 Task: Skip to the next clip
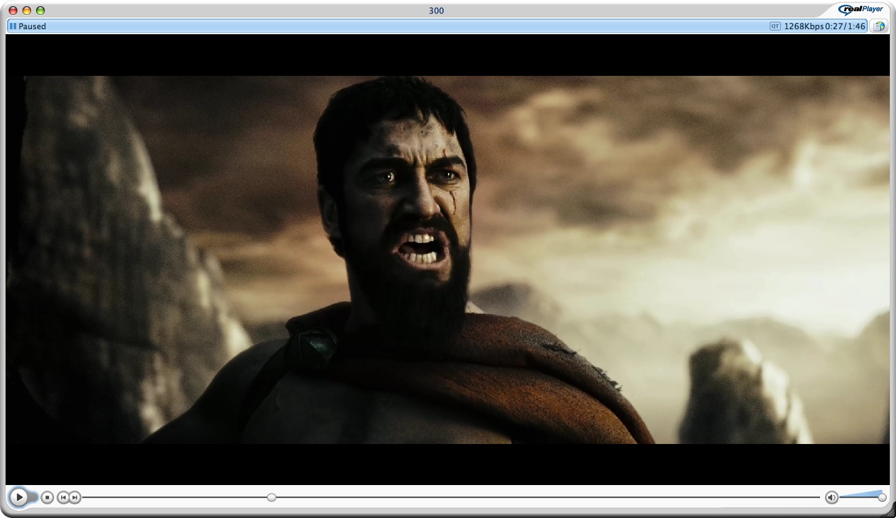click(75, 497)
